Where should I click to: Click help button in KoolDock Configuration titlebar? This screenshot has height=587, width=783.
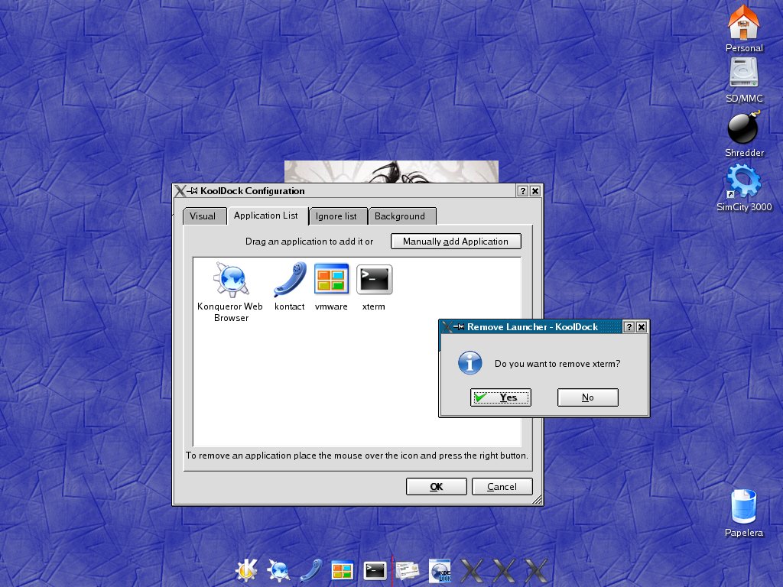pos(523,190)
